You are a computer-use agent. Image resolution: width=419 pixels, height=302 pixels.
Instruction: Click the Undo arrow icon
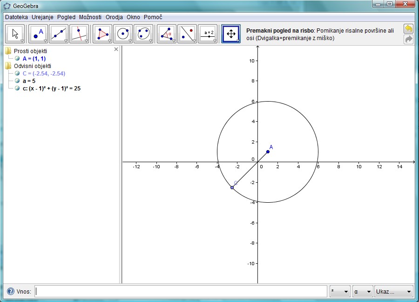click(x=409, y=29)
